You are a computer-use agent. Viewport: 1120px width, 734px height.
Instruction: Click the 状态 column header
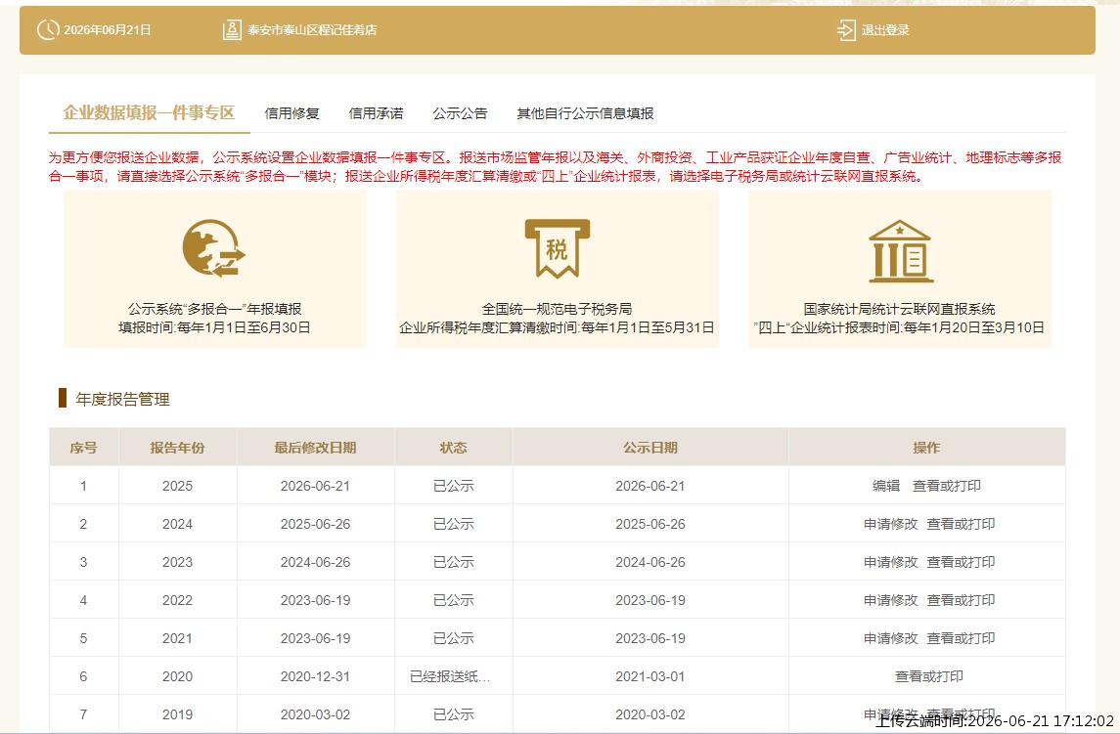(453, 448)
